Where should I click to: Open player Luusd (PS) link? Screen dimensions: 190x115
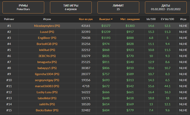(47, 32)
